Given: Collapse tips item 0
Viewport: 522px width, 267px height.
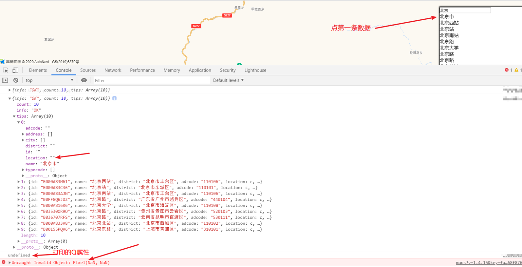Looking at the screenshot, I should [x=19, y=122].
